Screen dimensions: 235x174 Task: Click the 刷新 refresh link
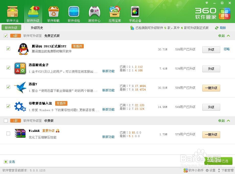coord(223,28)
